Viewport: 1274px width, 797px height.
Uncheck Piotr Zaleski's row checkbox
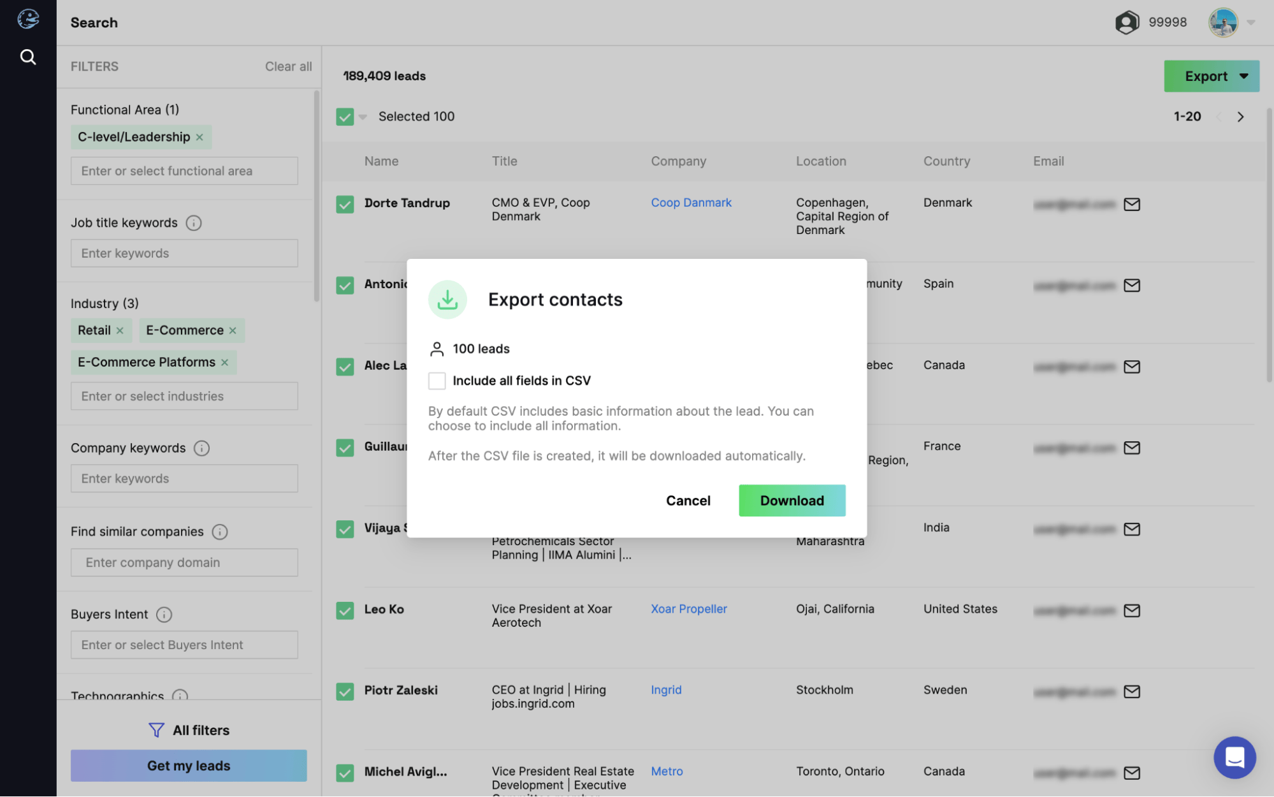click(x=345, y=691)
